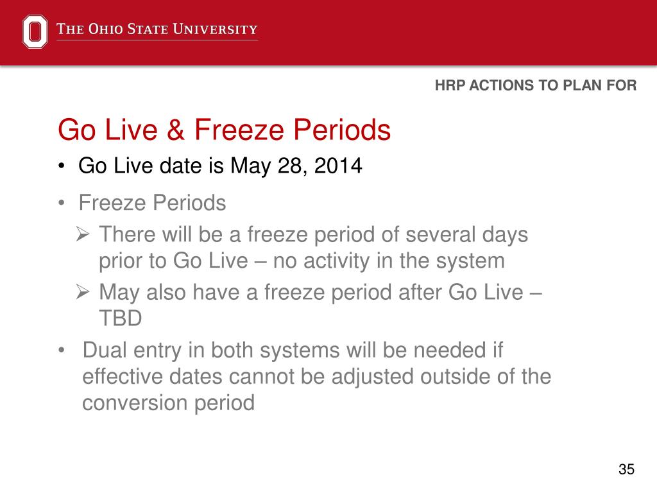The height and width of the screenshot is (493, 657).
Task: Click 'May 28, 2014' date text
Action: [296, 166]
